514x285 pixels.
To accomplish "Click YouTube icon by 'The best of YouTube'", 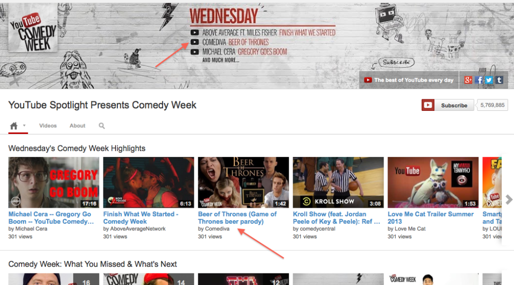I will 368,80.
